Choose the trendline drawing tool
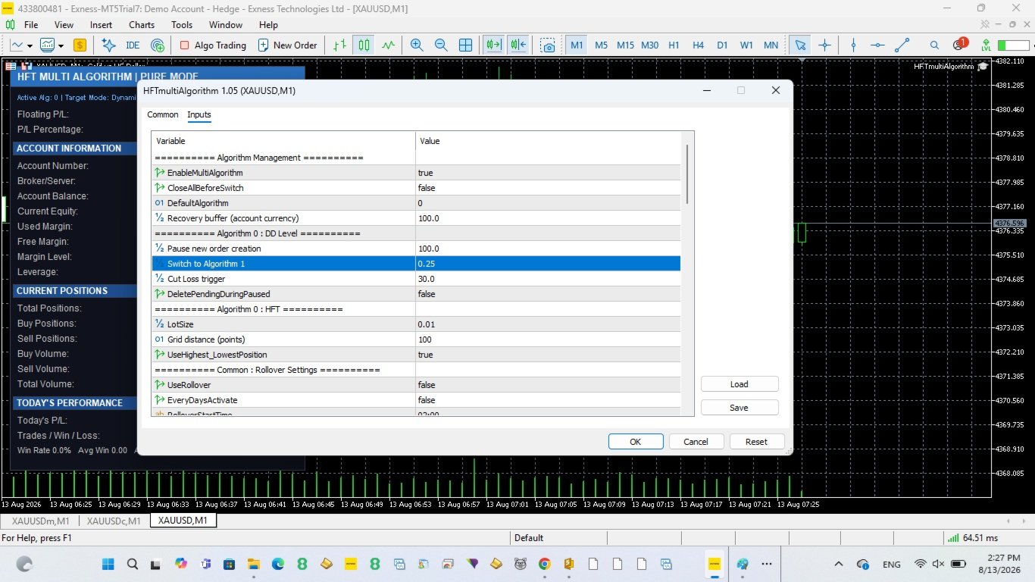 point(902,45)
